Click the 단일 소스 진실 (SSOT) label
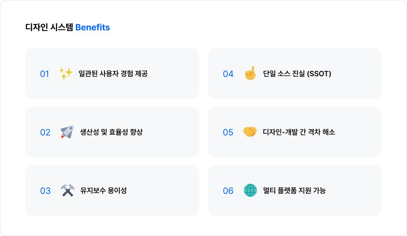407x236 pixels. [x=297, y=74]
